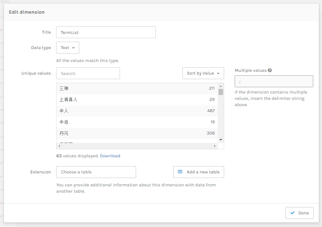The image size is (322, 227).
Task: Click the unique values Search box
Action: [x=88, y=73]
